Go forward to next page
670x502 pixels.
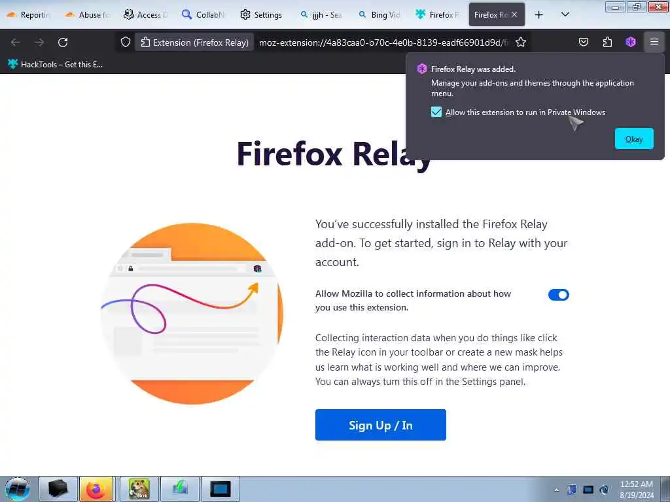coord(39,42)
